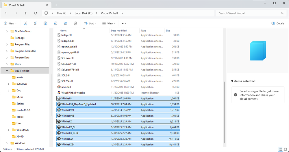Select VPinball99_PhysMod5_Updated file name

coord(79,104)
